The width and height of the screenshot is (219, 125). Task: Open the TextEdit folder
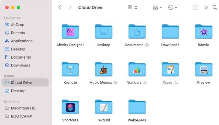coord(104,107)
